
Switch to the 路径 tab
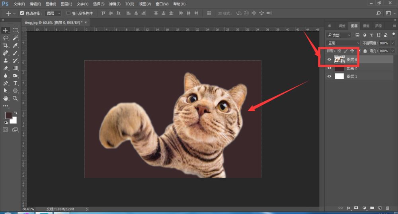(378, 26)
